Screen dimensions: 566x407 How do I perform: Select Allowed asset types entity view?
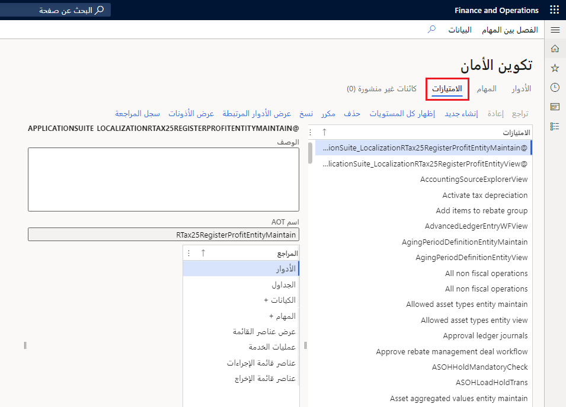[x=423, y=321]
